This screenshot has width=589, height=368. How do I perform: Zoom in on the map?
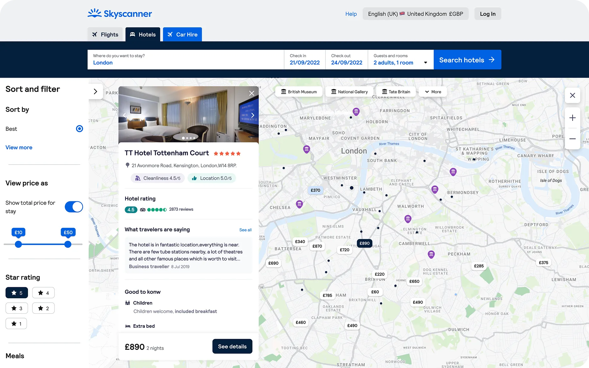573,118
